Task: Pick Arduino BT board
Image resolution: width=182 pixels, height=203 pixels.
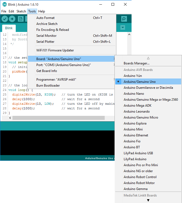Action: click(x=148, y=147)
